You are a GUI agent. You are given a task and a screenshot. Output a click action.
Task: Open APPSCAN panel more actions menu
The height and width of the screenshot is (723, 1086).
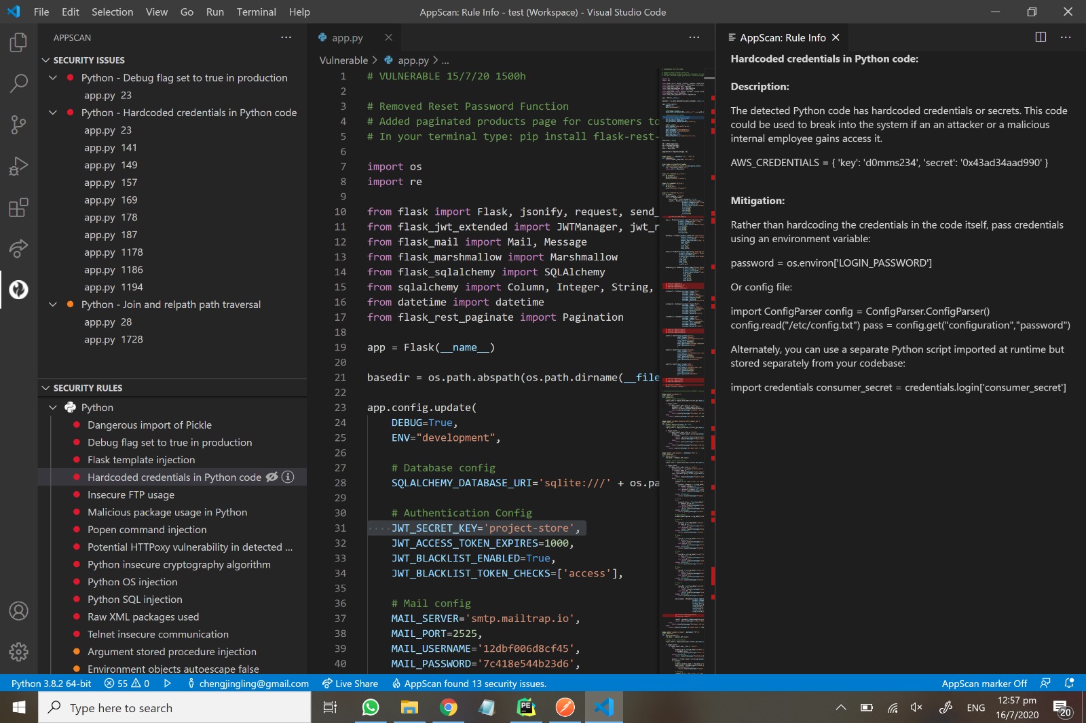[286, 37]
